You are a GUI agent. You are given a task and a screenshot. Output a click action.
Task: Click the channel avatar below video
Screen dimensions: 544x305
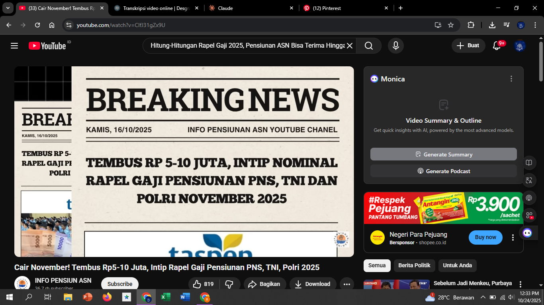(22, 283)
